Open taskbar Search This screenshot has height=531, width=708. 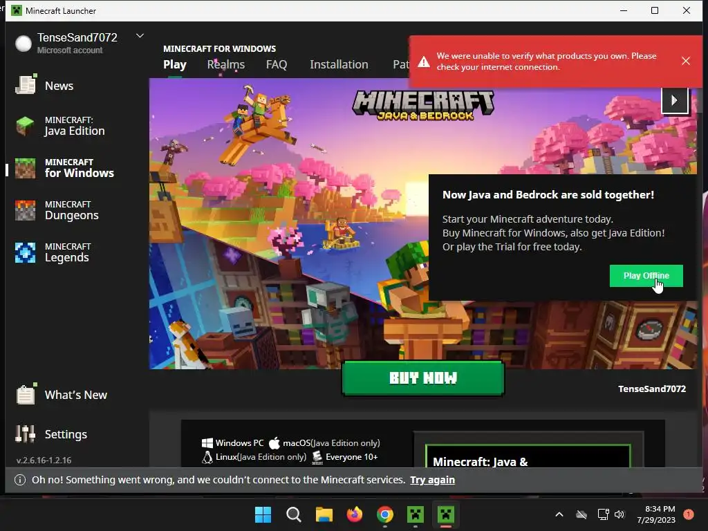point(293,514)
